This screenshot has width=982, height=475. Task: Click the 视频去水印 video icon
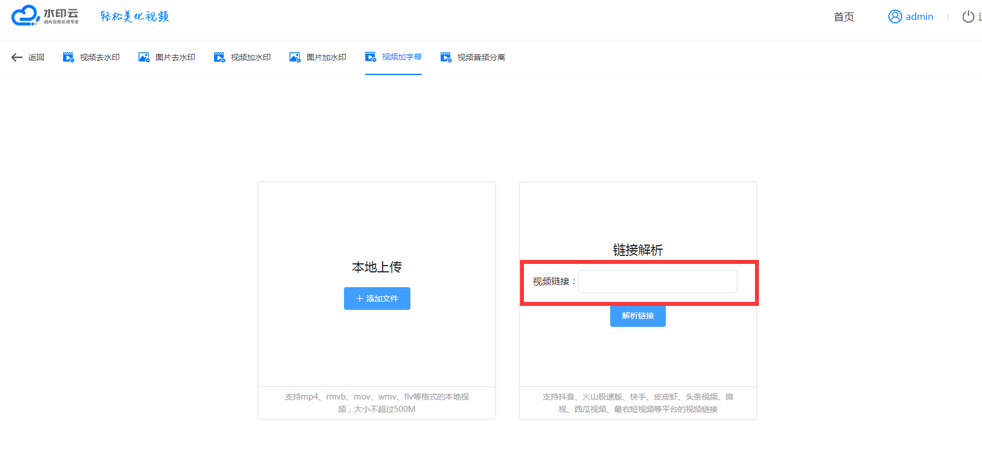[68, 57]
